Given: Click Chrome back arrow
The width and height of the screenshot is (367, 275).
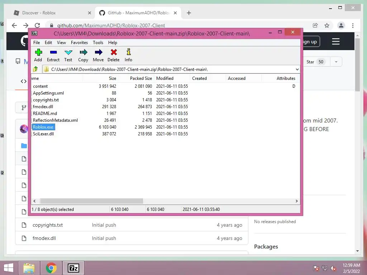Looking at the screenshot, I should click(x=14, y=25).
